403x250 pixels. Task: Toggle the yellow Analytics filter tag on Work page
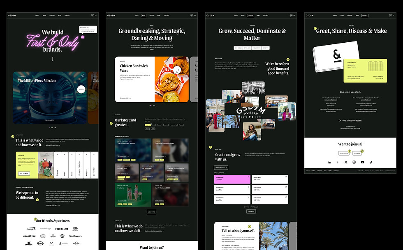coord(148,125)
